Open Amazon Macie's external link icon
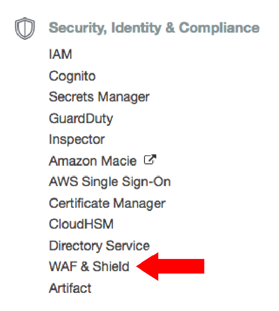Viewport: 279px width, 311px height. (150, 159)
